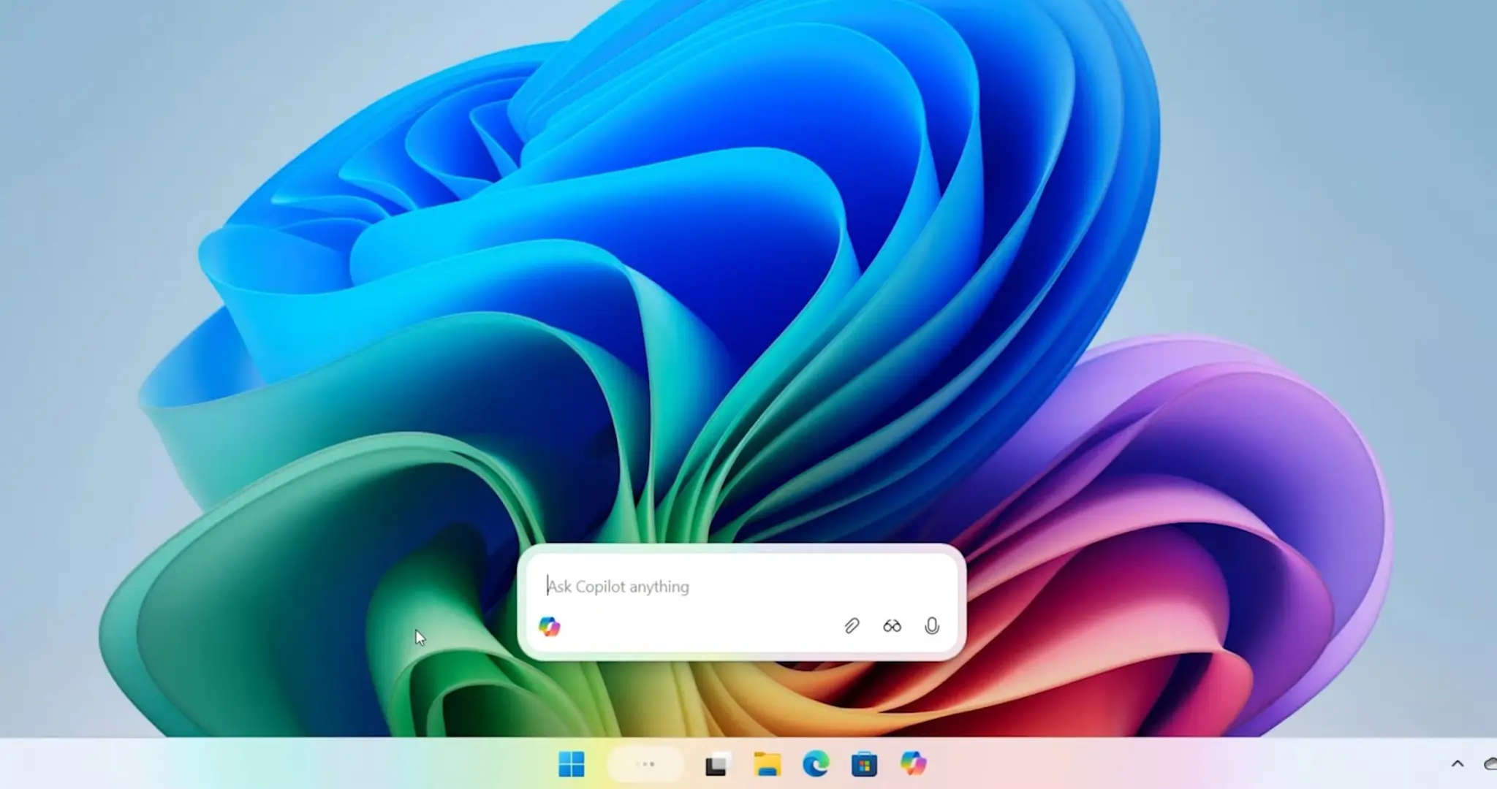Click empty taskbar area left of Start button
The image size is (1497, 789).
(292, 764)
